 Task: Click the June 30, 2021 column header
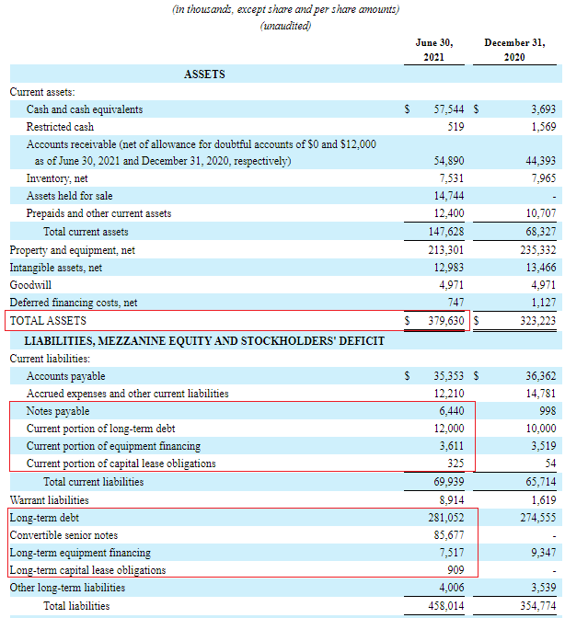click(434, 50)
